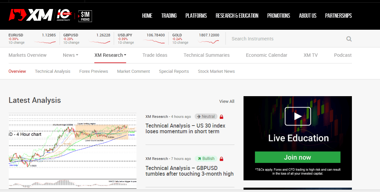Play the Live Education video icon

(298, 116)
